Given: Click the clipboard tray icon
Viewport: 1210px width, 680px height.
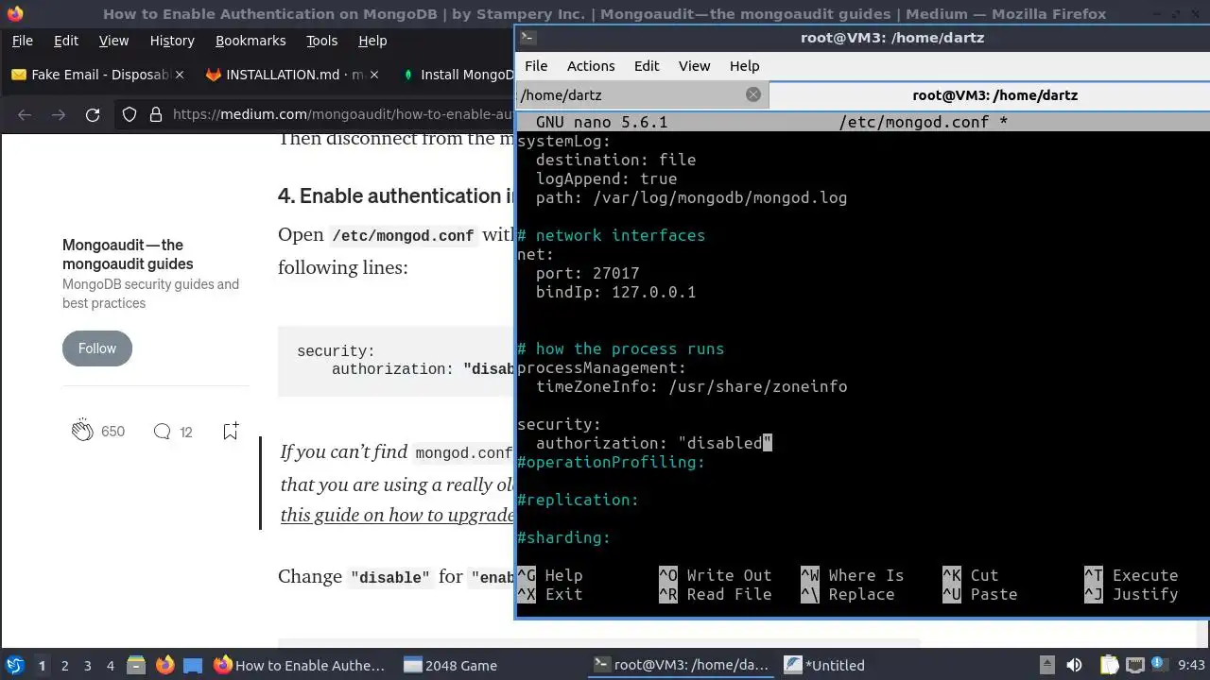Looking at the screenshot, I should (1109, 665).
